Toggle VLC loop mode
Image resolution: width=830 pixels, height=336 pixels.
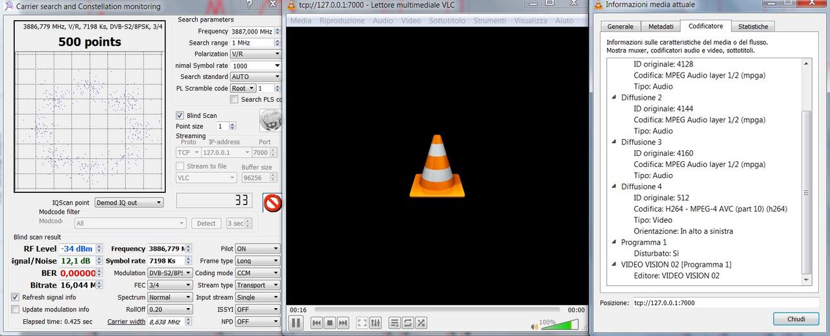click(408, 322)
